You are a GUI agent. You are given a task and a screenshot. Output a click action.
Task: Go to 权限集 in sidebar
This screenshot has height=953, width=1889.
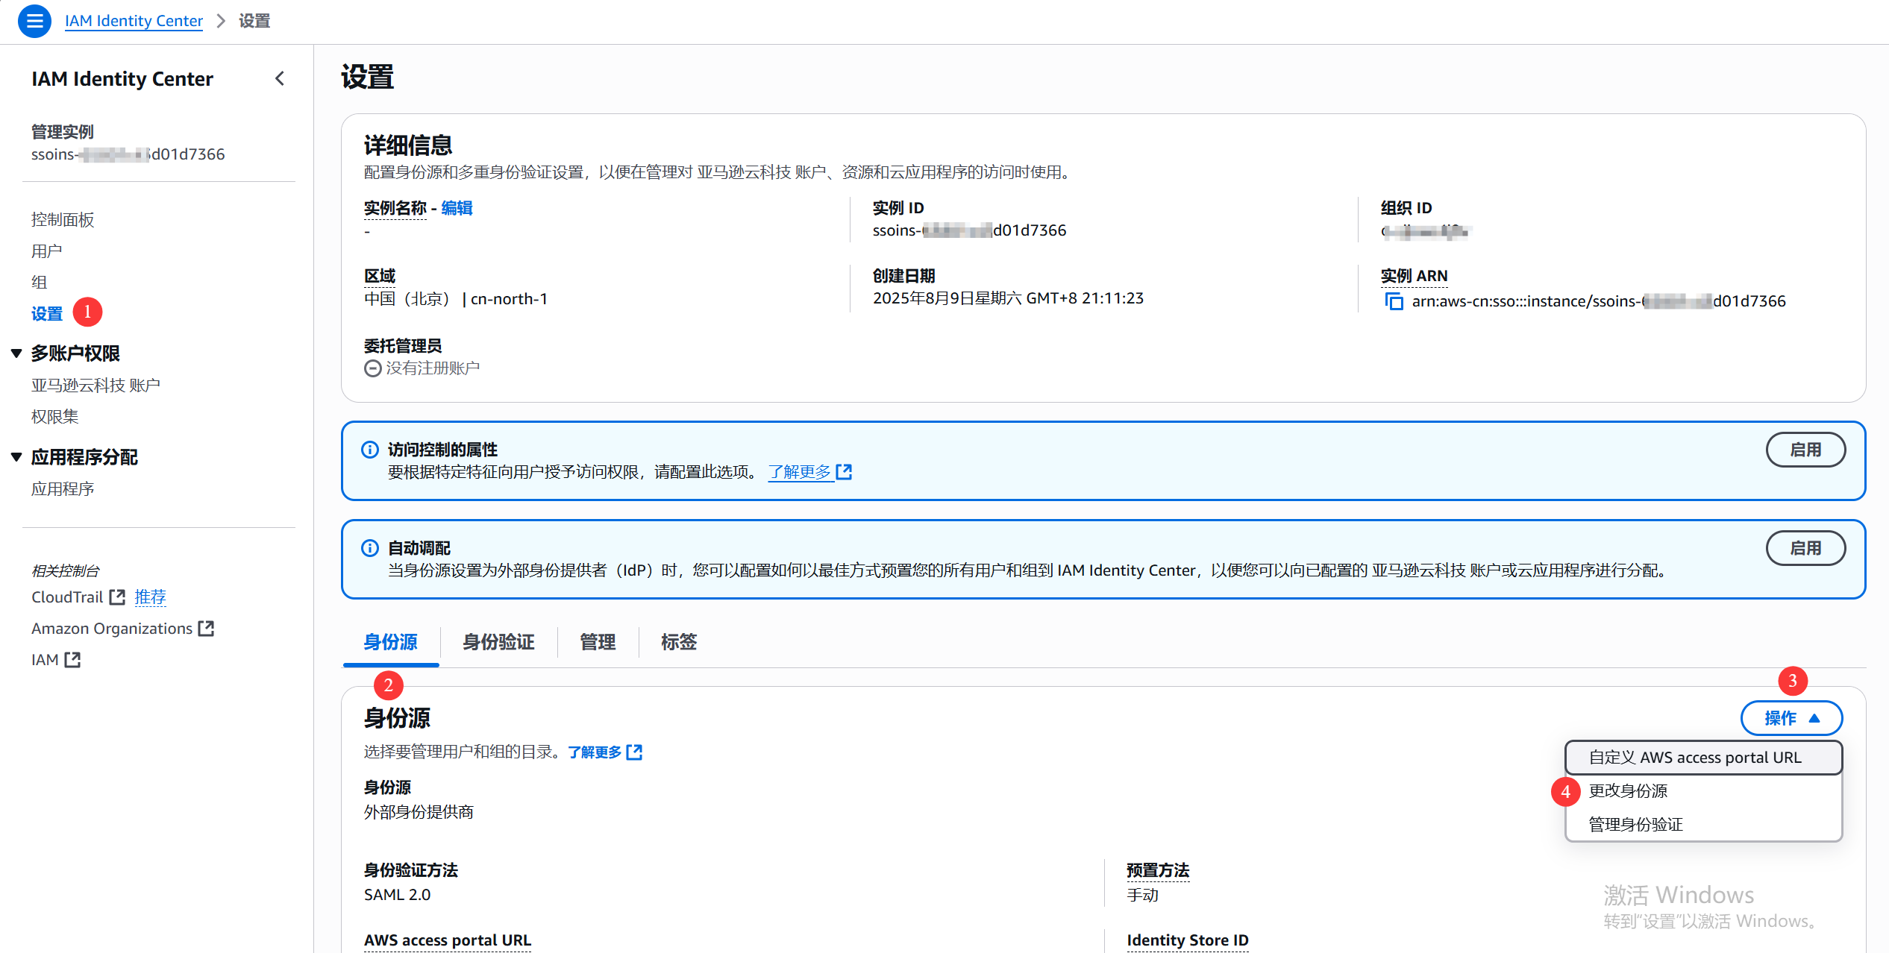(x=54, y=417)
